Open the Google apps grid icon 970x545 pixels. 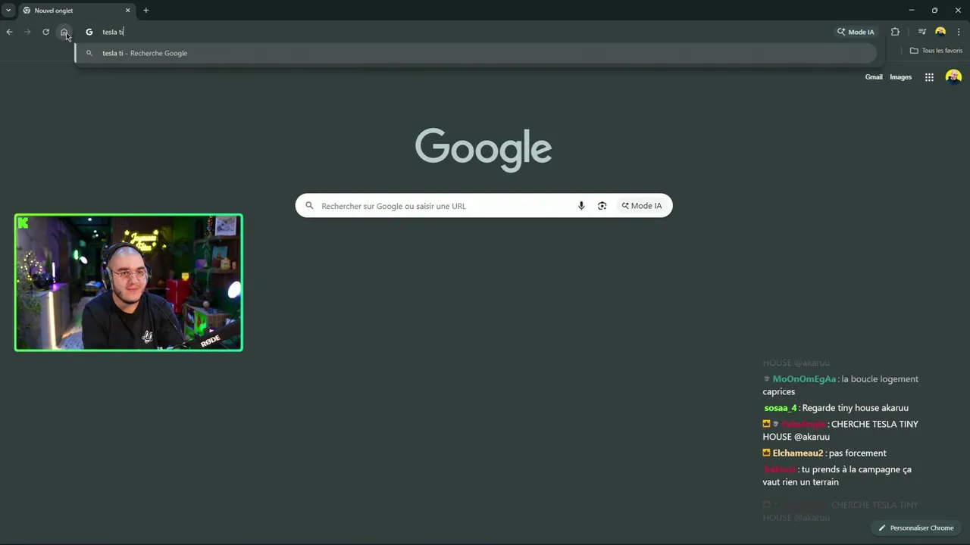click(x=929, y=77)
